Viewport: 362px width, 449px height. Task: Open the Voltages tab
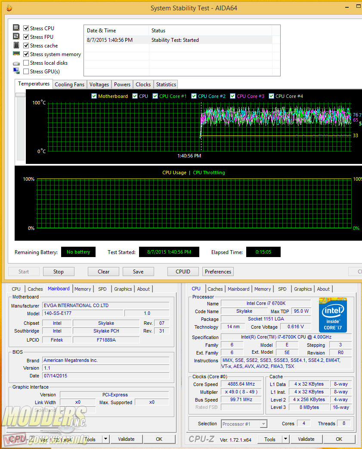(99, 85)
